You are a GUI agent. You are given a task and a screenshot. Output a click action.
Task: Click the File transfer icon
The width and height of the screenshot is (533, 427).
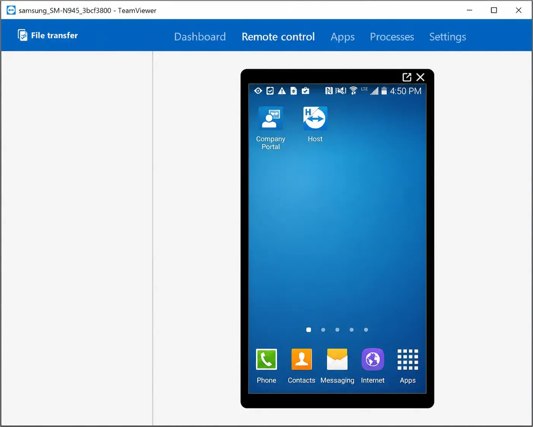point(22,35)
